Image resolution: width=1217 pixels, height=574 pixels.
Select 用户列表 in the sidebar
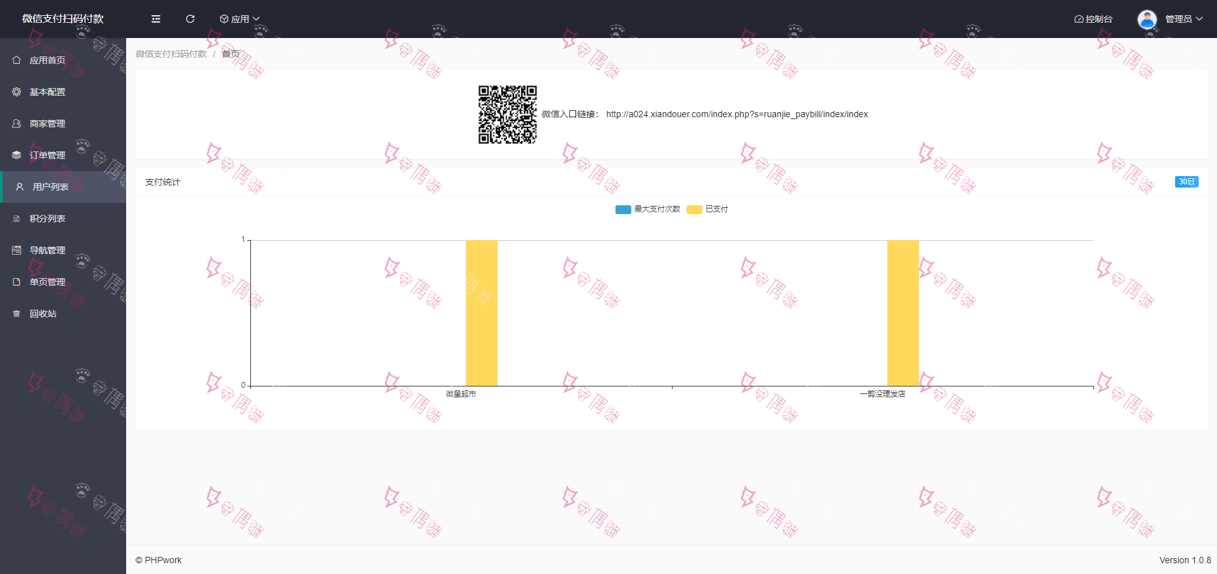click(63, 187)
